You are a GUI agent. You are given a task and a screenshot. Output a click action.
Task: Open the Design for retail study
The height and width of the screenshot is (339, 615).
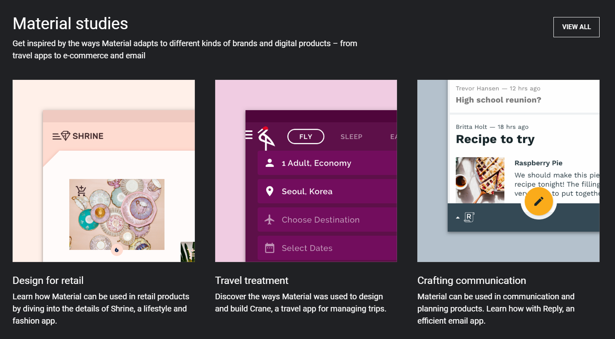click(48, 280)
